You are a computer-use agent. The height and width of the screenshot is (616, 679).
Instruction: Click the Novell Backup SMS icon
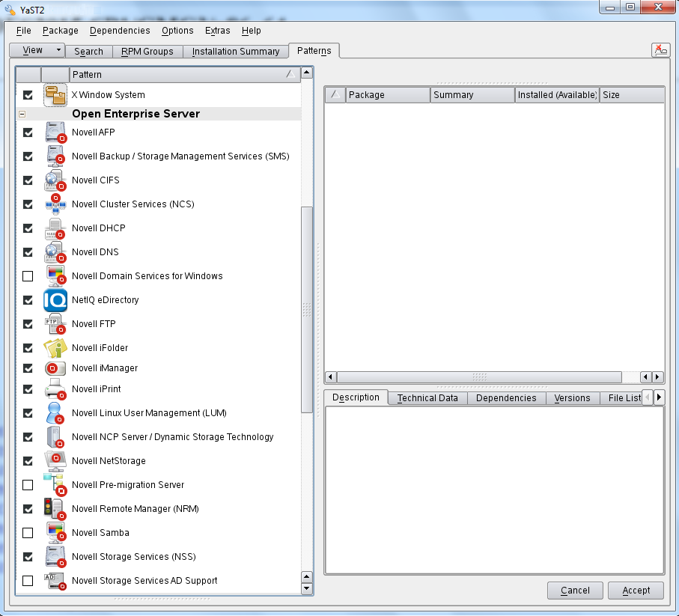(x=55, y=156)
